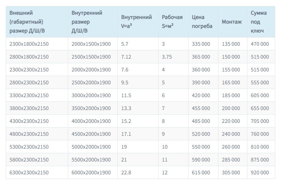Click turnkey total 470 000
Viewport: 282px width, 184px height.
click(260, 44)
